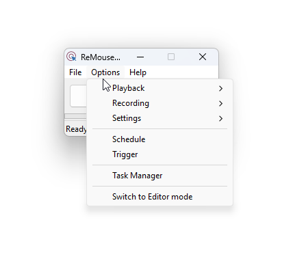
Task: Expand the Recording submenu arrow
Action: click(220, 103)
